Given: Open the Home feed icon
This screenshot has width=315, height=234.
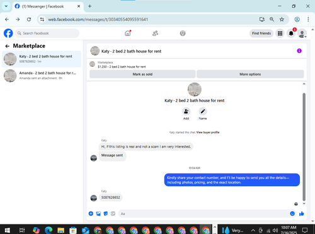Looking at the screenshot, I should coord(128,33).
